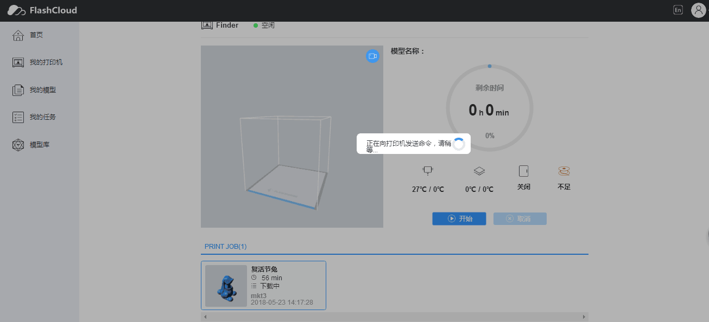Click the 0% progress percentage
Viewport: 709px width, 322px height.
(x=490, y=136)
